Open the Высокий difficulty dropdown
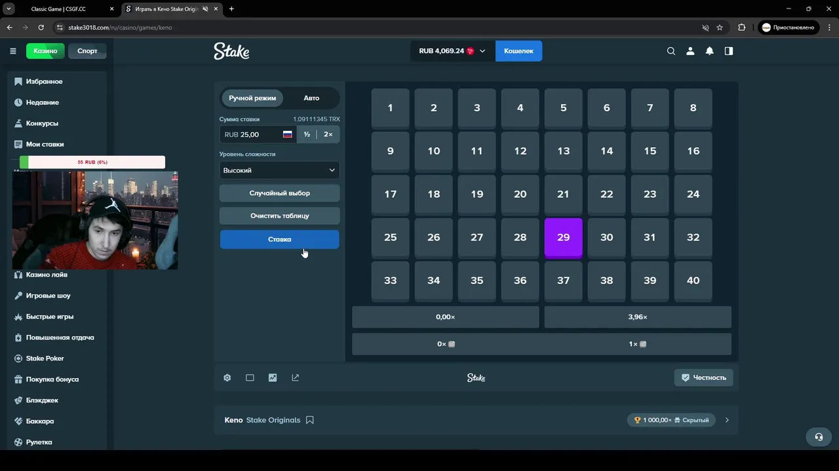Image resolution: width=839 pixels, height=471 pixels. point(279,170)
